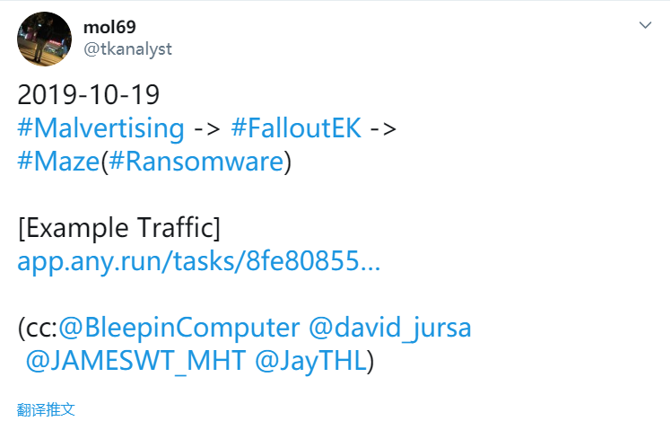
Task: Open the #FalloutEK hashtag
Action: [296, 127]
